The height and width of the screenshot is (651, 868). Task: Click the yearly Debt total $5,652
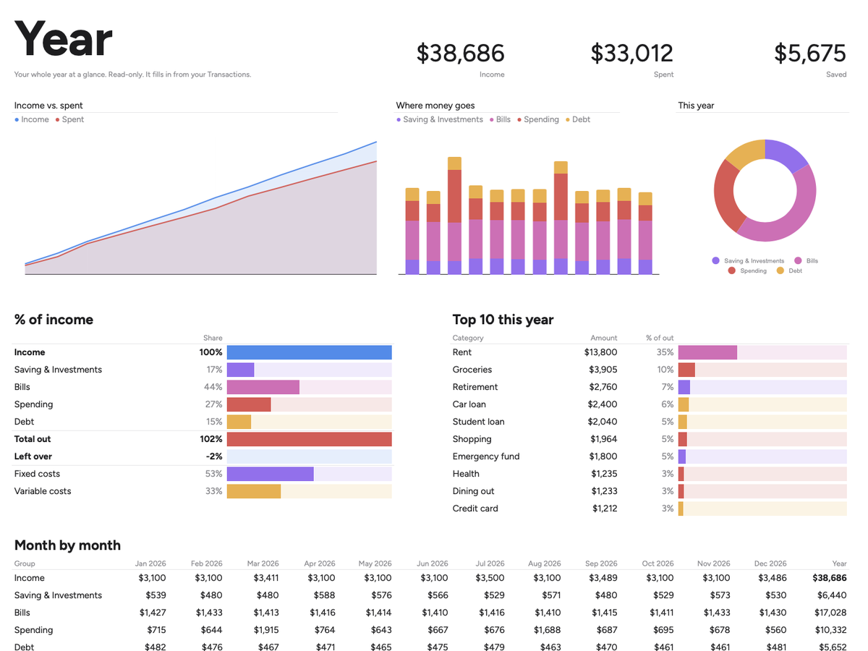click(x=833, y=647)
